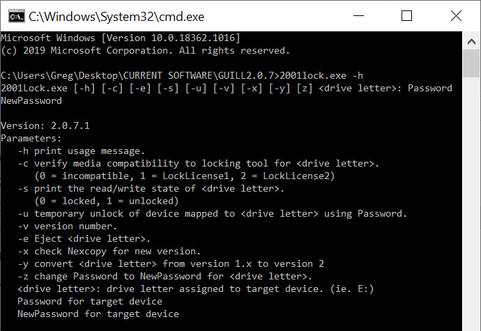Click the scrollbar up arrow
Screen dimensions: 481x331
[x=472, y=39]
